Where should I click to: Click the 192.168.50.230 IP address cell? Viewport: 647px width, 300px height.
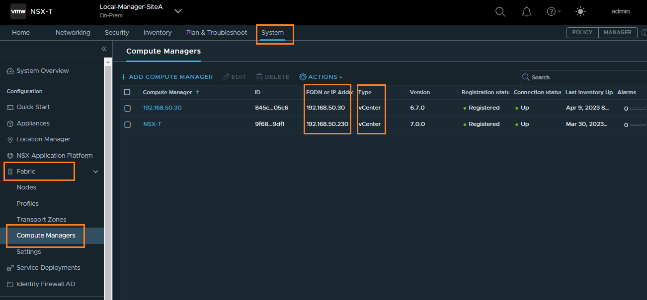tap(327, 124)
